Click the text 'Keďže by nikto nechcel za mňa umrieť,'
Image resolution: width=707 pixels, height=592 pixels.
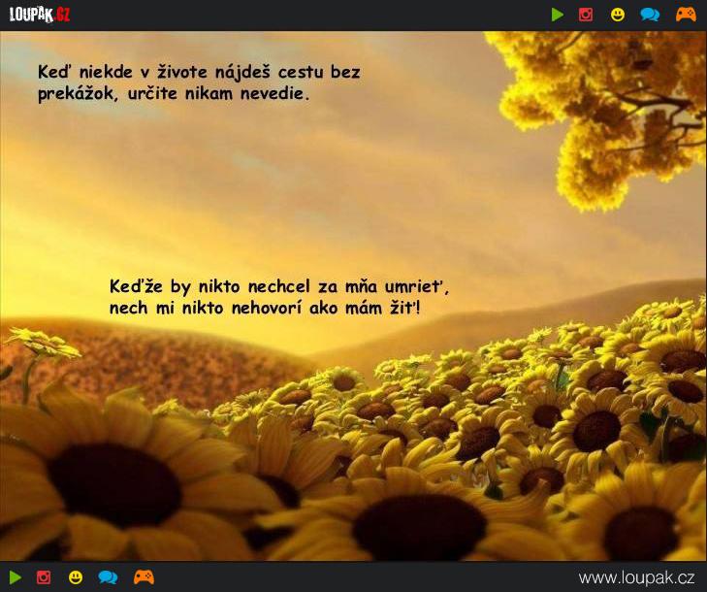tap(279, 286)
